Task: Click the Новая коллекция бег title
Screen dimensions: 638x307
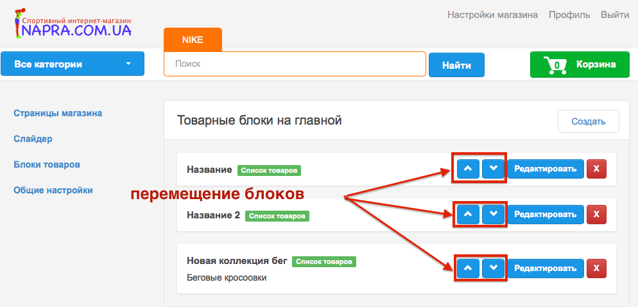Action: click(237, 261)
